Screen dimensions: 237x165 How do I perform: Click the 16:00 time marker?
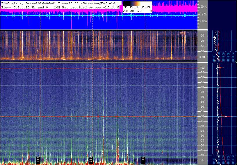click(90, 160)
